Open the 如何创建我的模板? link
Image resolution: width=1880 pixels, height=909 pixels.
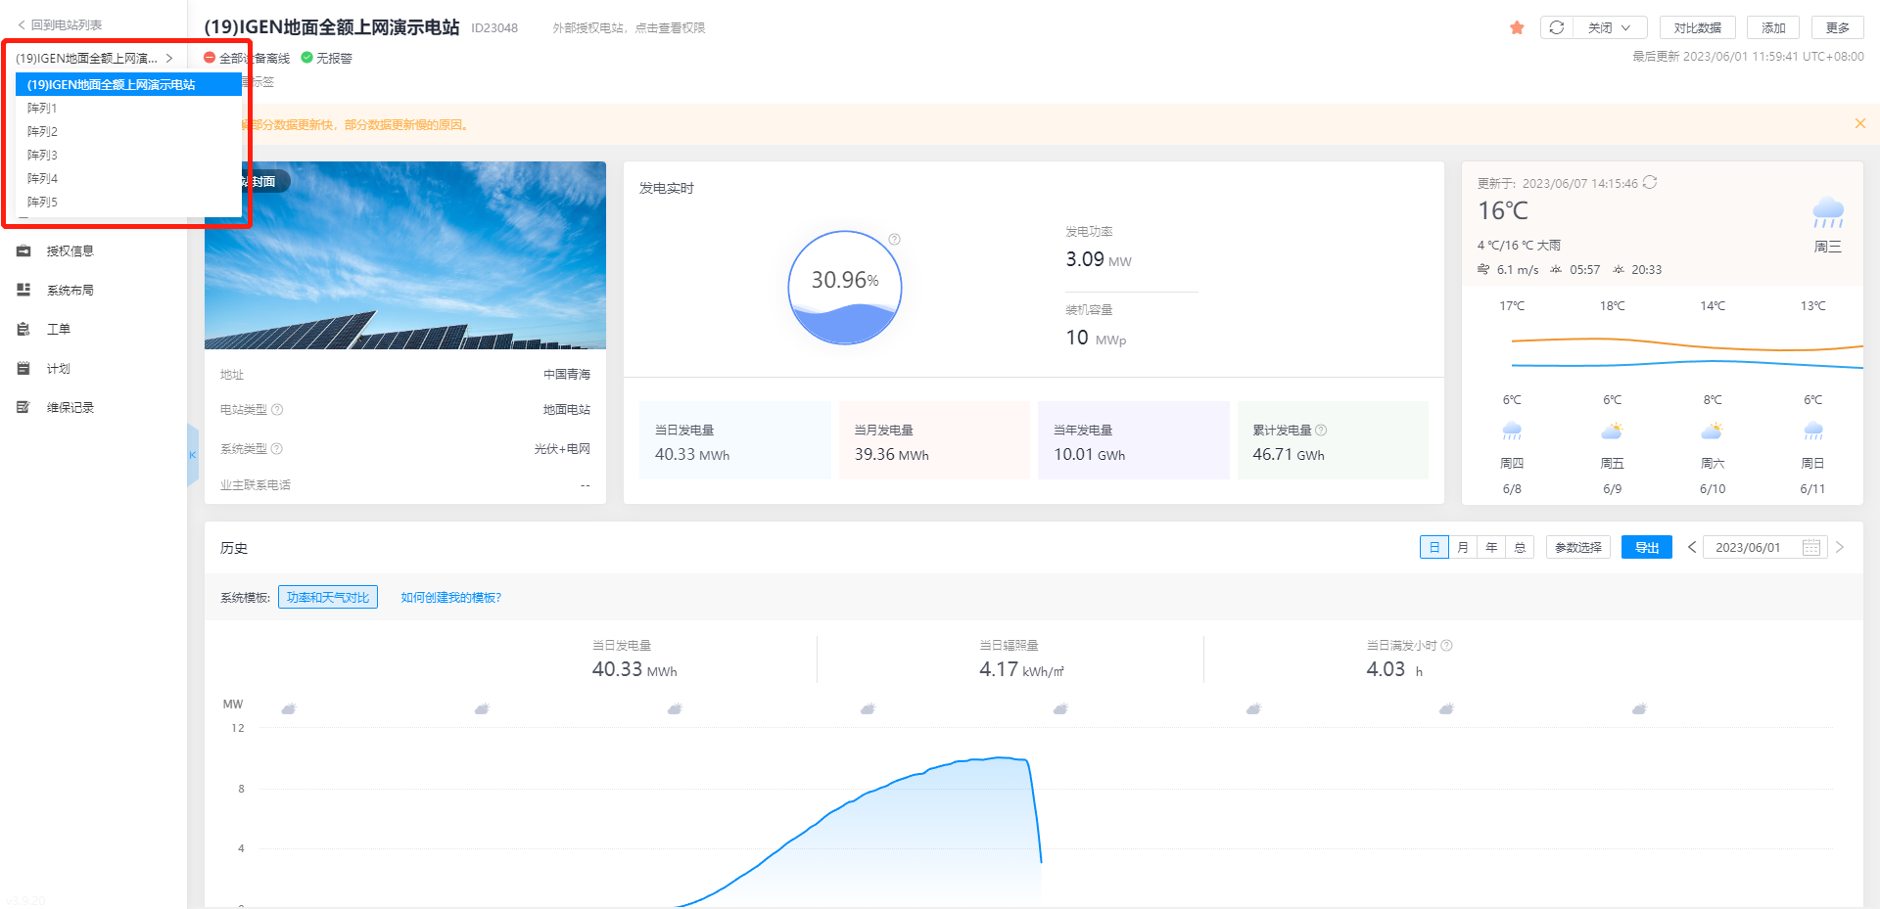[450, 598]
